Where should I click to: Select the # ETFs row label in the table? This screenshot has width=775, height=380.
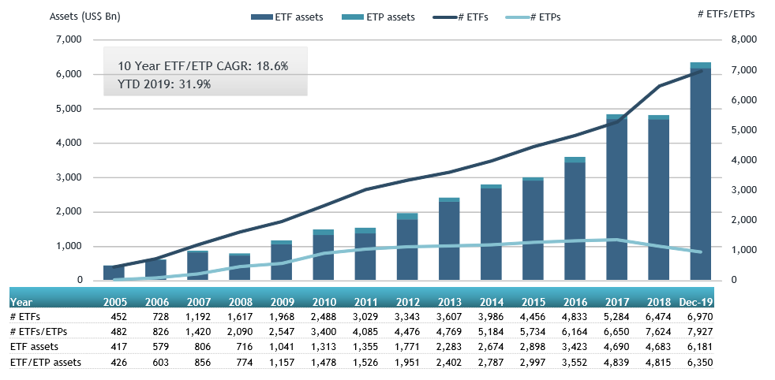[x=28, y=316]
